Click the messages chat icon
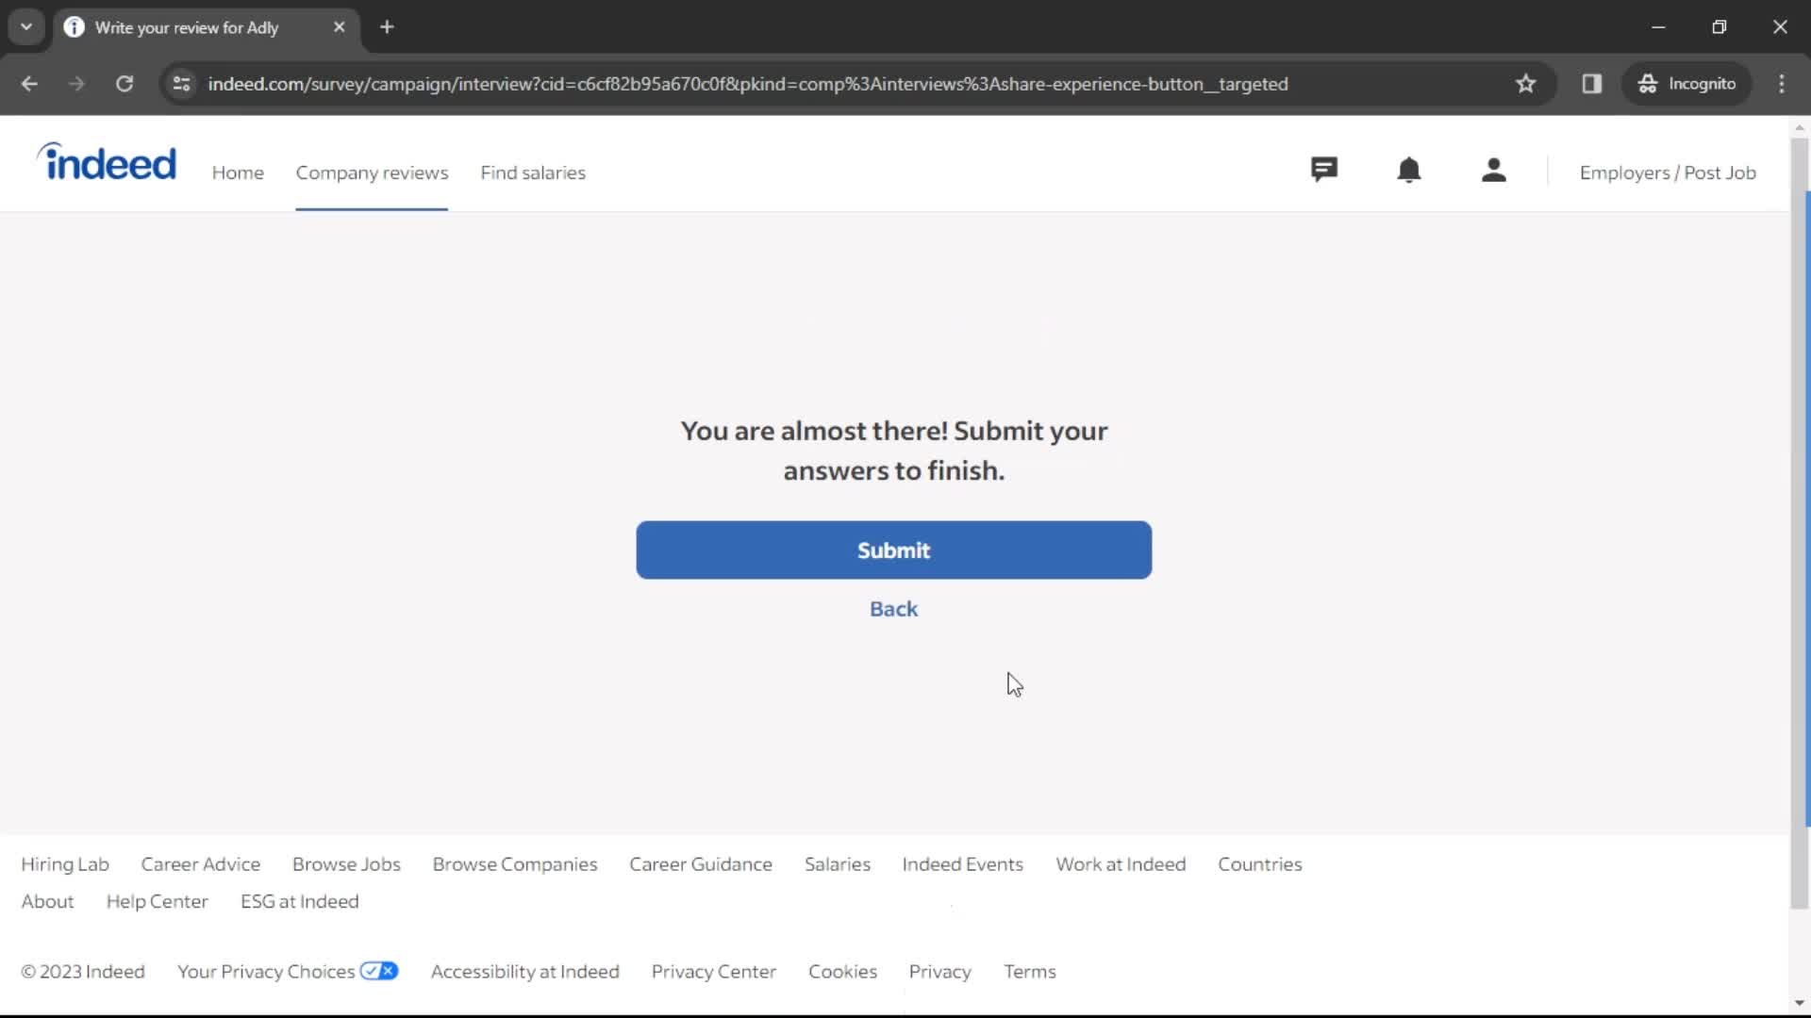 pyautogui.click(x=1323, y=171)
